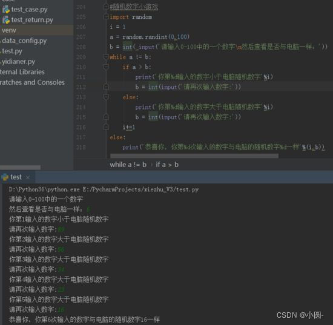Click the test_case.py Python file icon
Image resolution: width=333 pixels, height=325 pixels.
6,10
